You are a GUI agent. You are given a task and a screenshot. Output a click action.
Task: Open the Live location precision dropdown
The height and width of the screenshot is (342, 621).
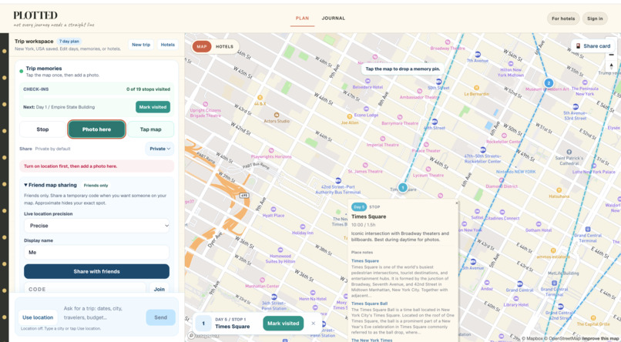(x=96, y=226)
